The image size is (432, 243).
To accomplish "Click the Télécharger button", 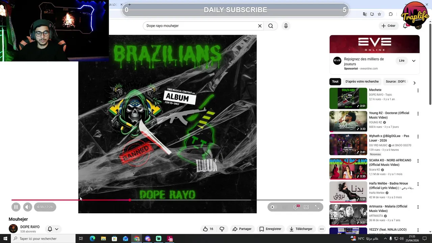I will [301, 229].
